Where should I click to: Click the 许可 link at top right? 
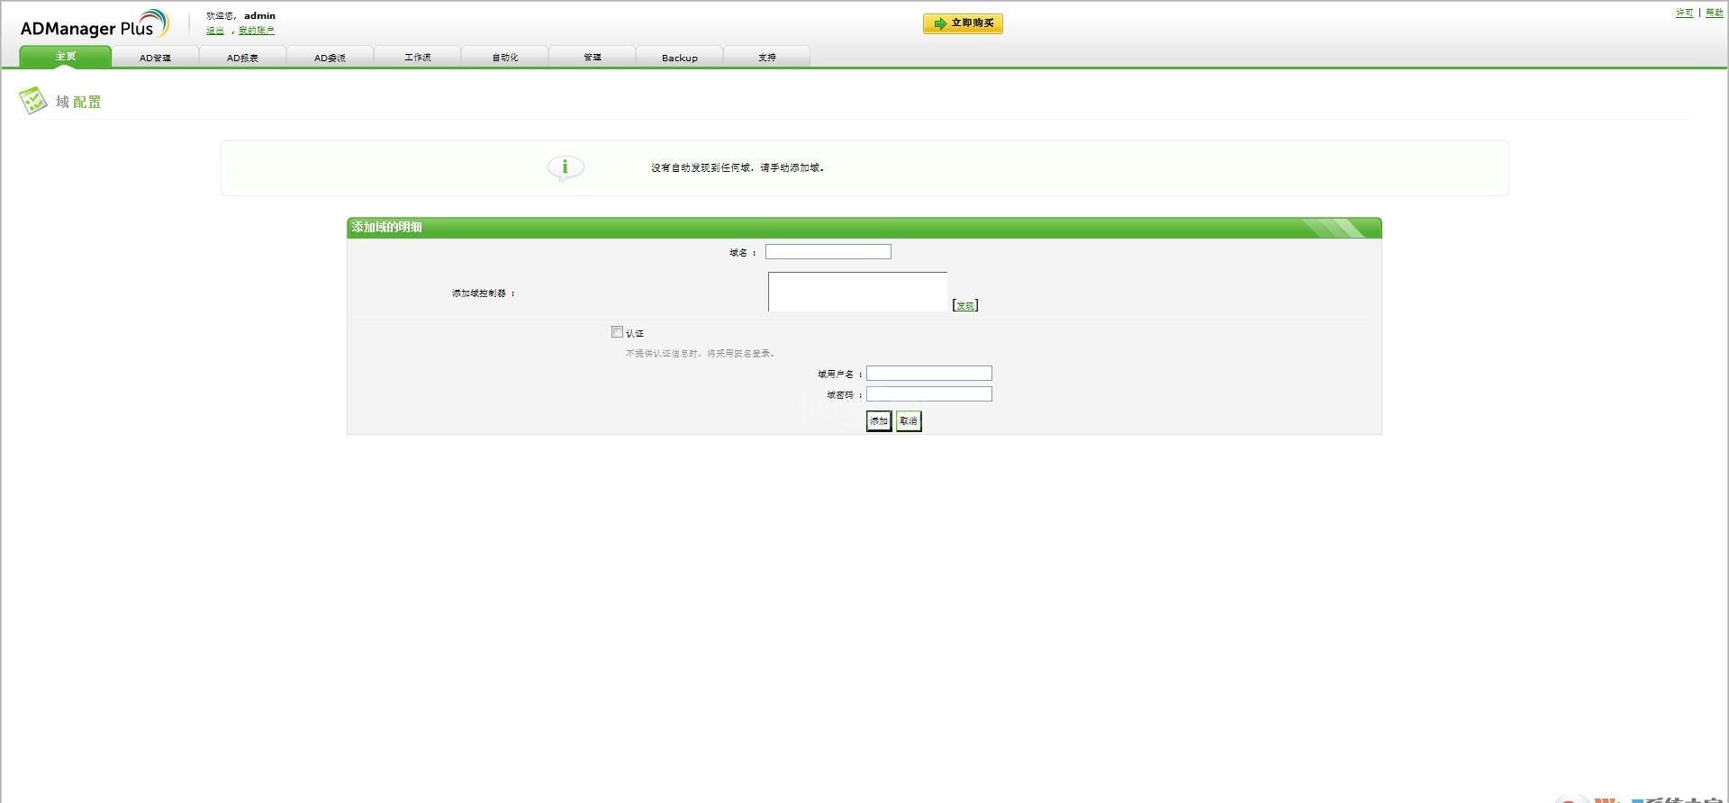click(1684, 13)
